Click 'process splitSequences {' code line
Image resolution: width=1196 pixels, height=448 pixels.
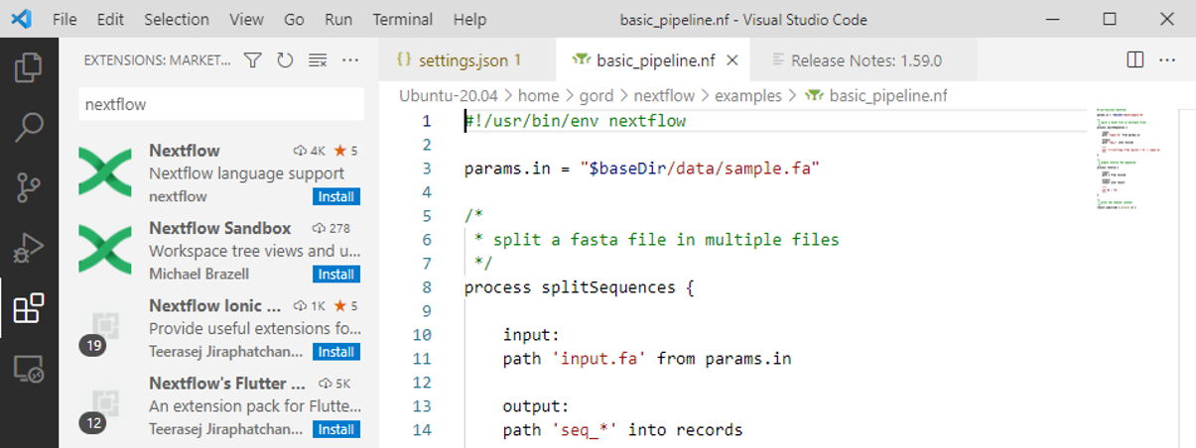click(x=579, y=287)
